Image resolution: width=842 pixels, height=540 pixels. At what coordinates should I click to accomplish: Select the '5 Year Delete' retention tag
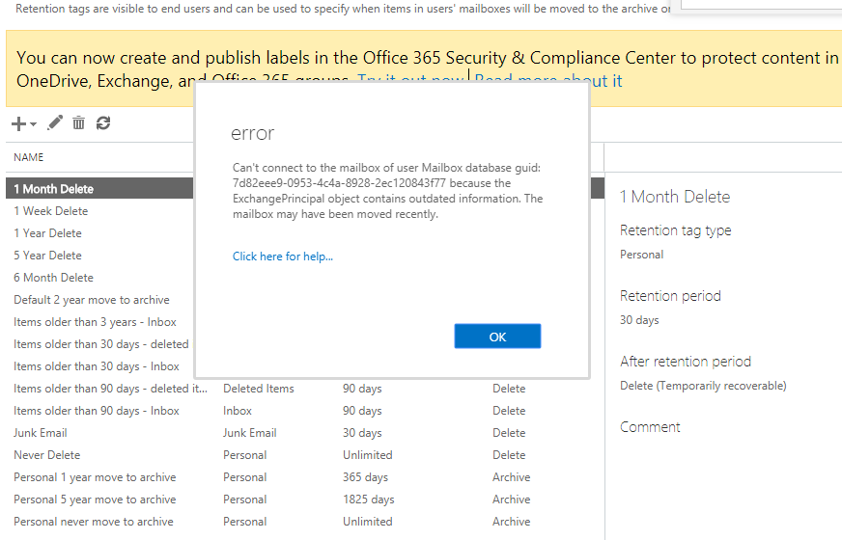point(48,256)
